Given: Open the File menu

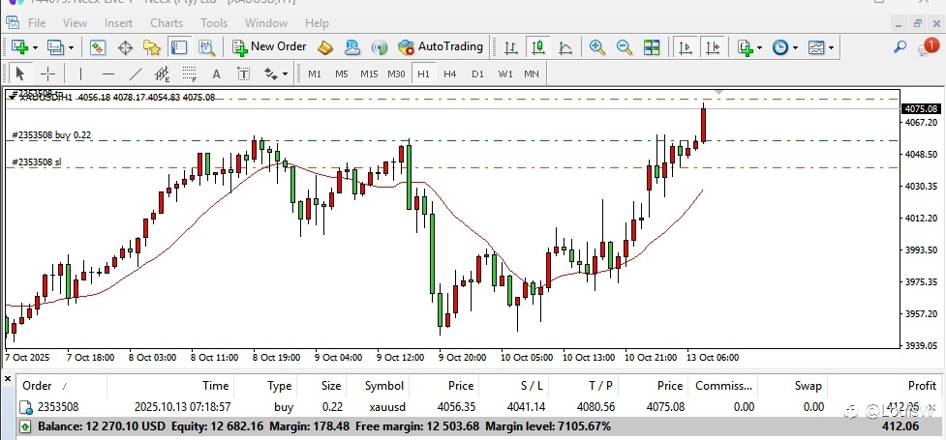Looking at the screenshot, I should click(37, 23).
